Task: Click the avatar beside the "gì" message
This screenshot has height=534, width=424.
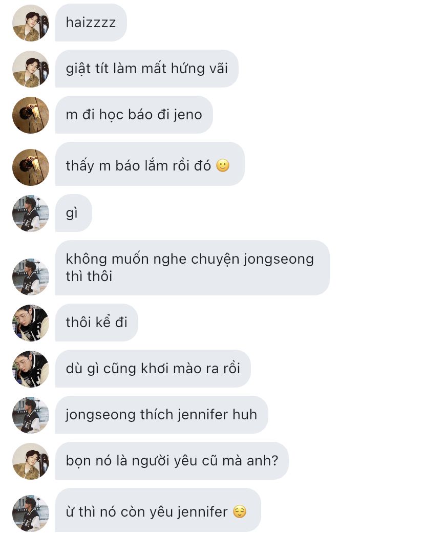Action: coord(31,213)
